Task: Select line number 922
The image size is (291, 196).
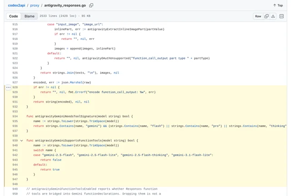Action: click(15, 58)
